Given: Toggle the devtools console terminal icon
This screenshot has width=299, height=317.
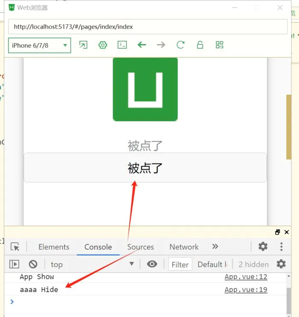Looking at the screenshot, I should click(122, 45).
